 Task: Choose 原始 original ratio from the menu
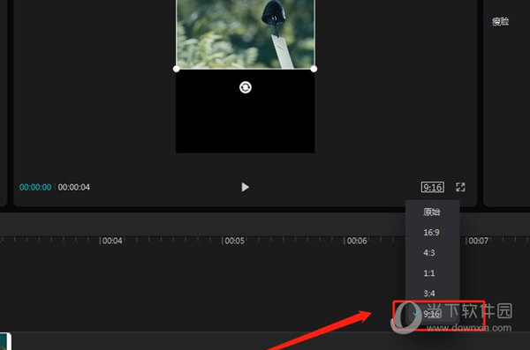pos(432,212)
